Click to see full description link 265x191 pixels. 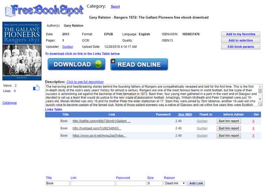85,82
